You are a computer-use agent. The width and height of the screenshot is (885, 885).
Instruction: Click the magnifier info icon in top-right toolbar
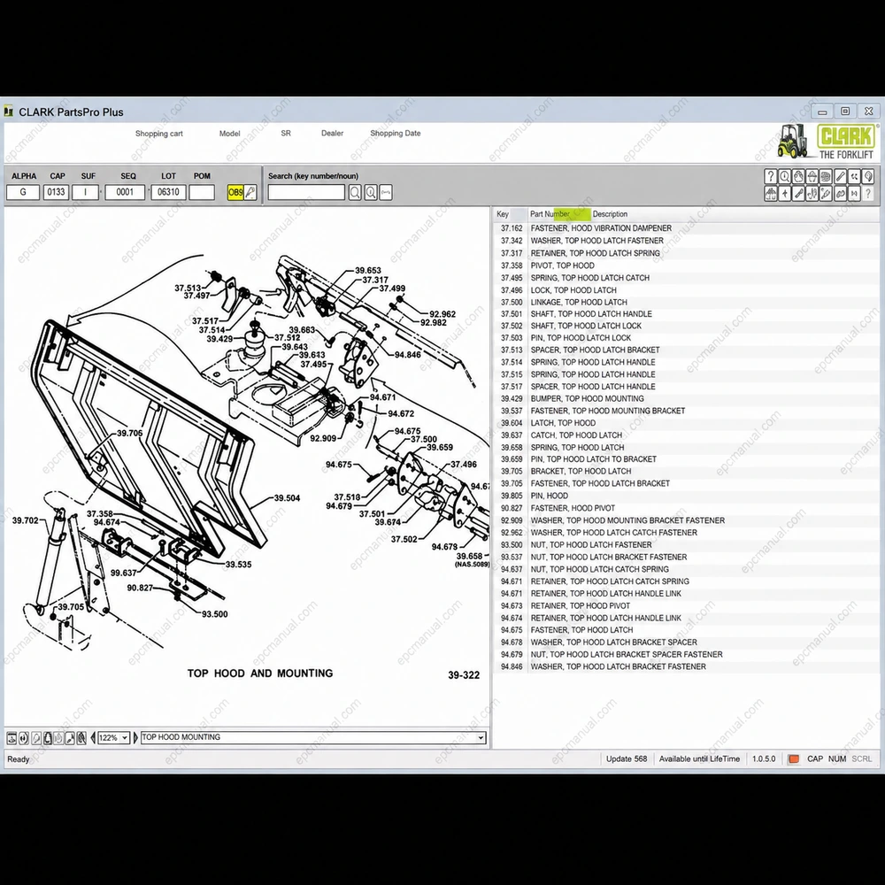pos(784,176)
